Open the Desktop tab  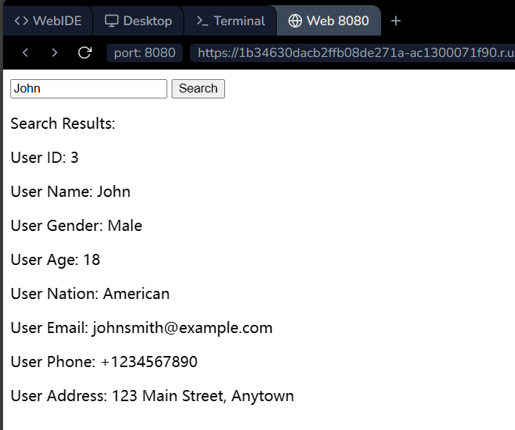tap(147, 21)
